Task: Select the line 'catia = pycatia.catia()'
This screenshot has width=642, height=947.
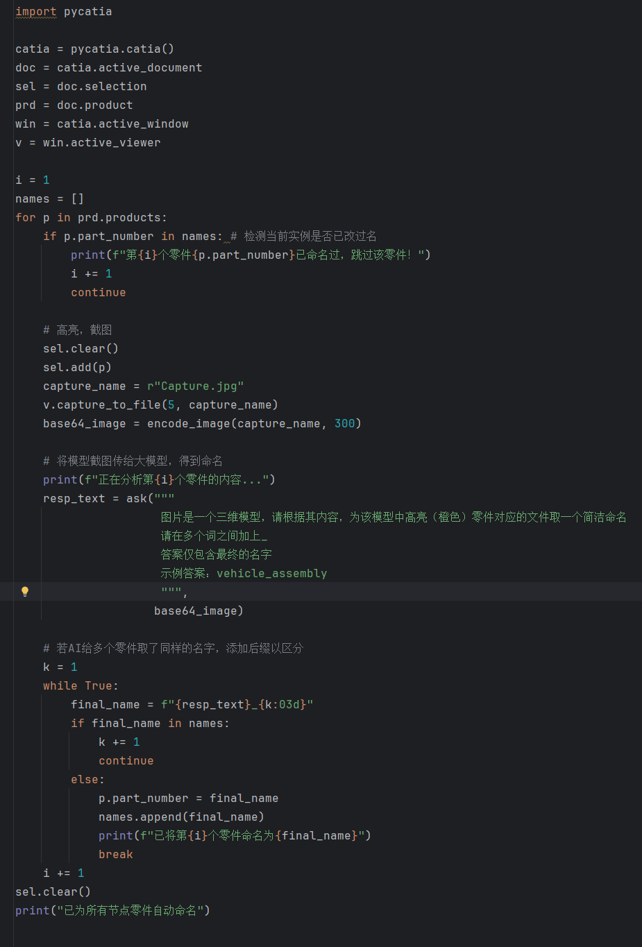Action: click(x=94, y=49)
